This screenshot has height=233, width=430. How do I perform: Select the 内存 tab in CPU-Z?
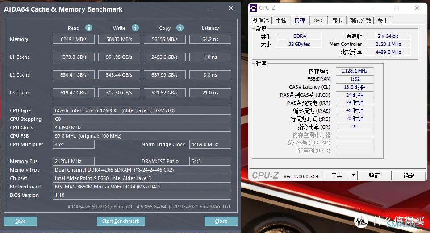(x=300, y=20)
